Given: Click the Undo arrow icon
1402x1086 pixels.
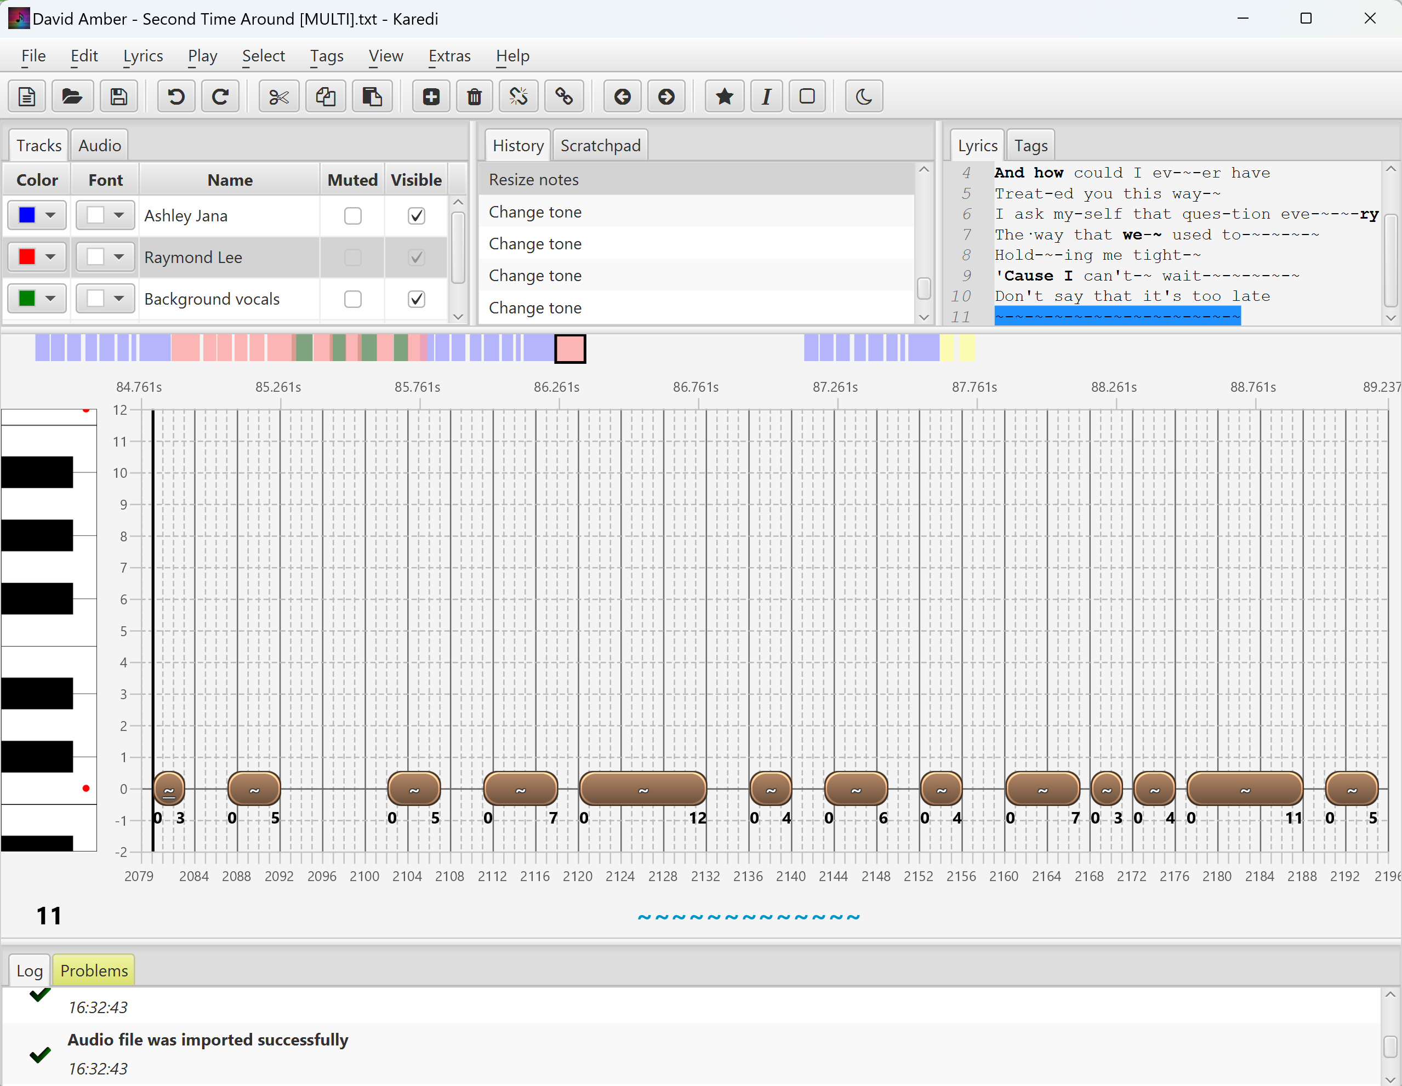Looking at the screenshot, I should 176,97.
